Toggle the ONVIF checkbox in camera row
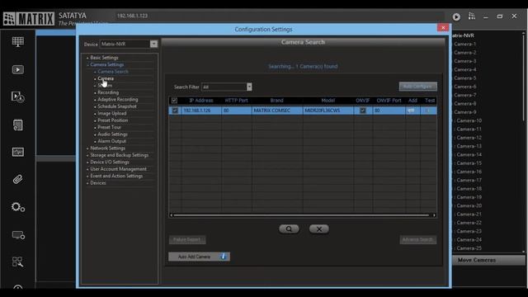 tap(363, 111)
